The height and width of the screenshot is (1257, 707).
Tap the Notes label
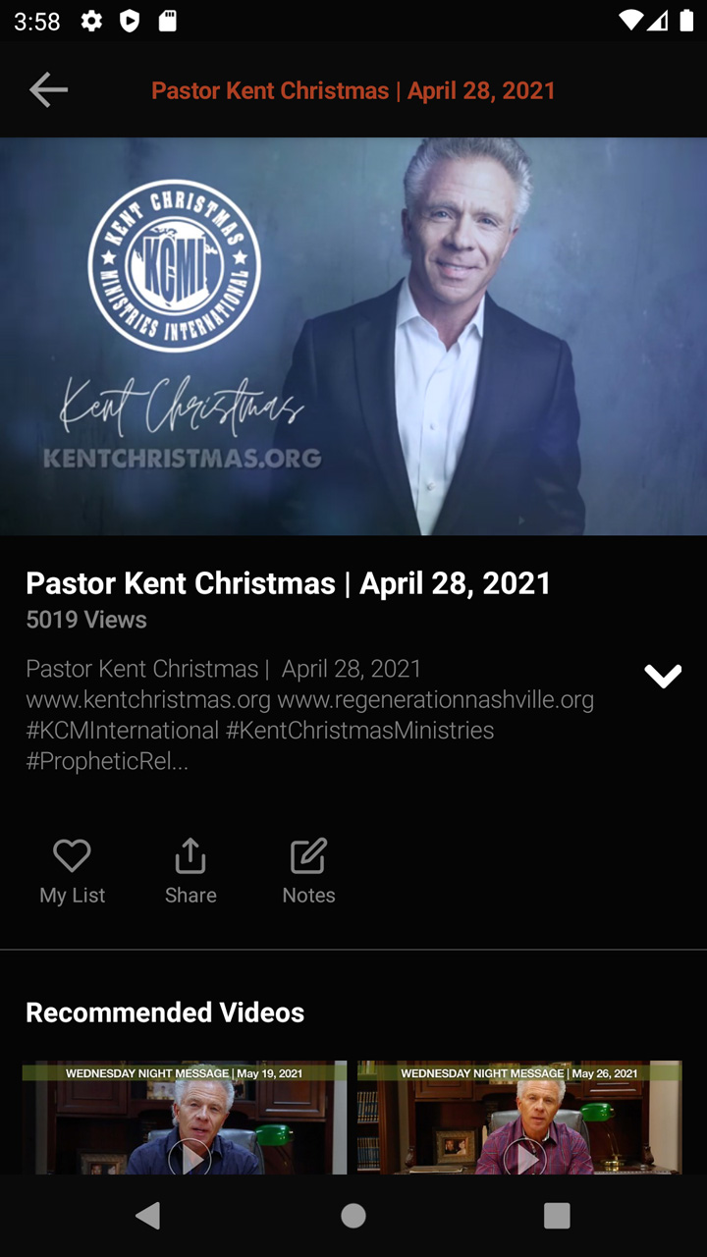point(308,895)
